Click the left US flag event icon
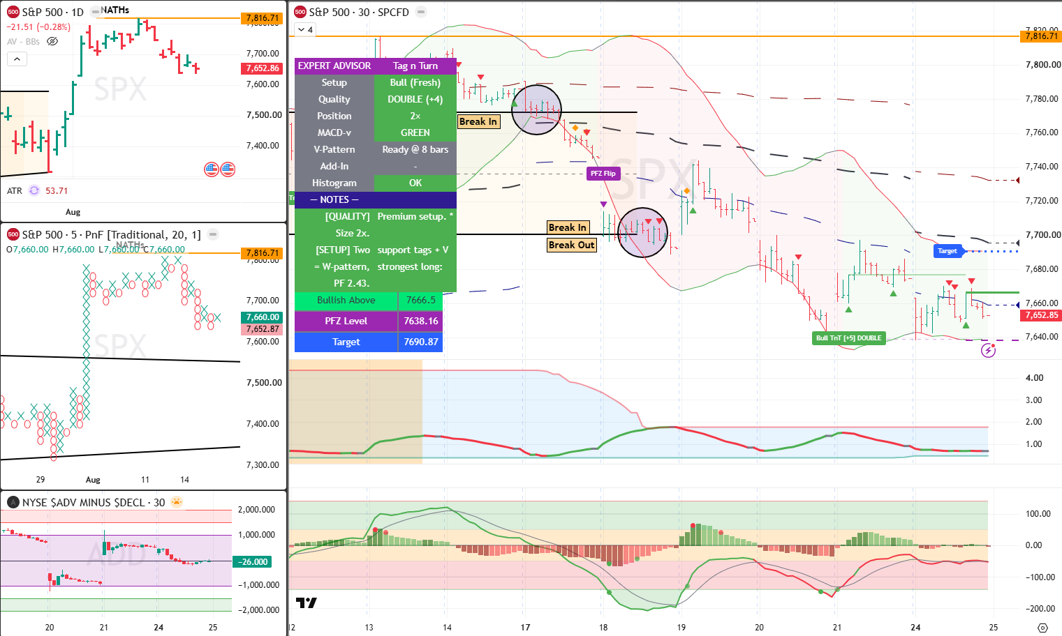The height and width of the screenshot is (636, 1062). [x=212, y=169]
